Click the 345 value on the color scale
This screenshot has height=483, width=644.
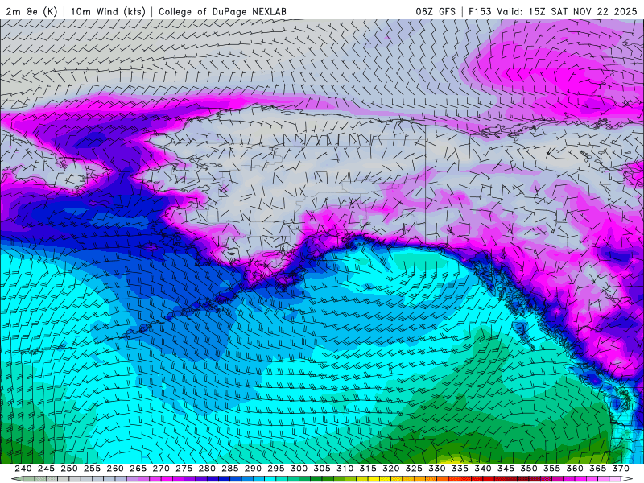(506, 469)
